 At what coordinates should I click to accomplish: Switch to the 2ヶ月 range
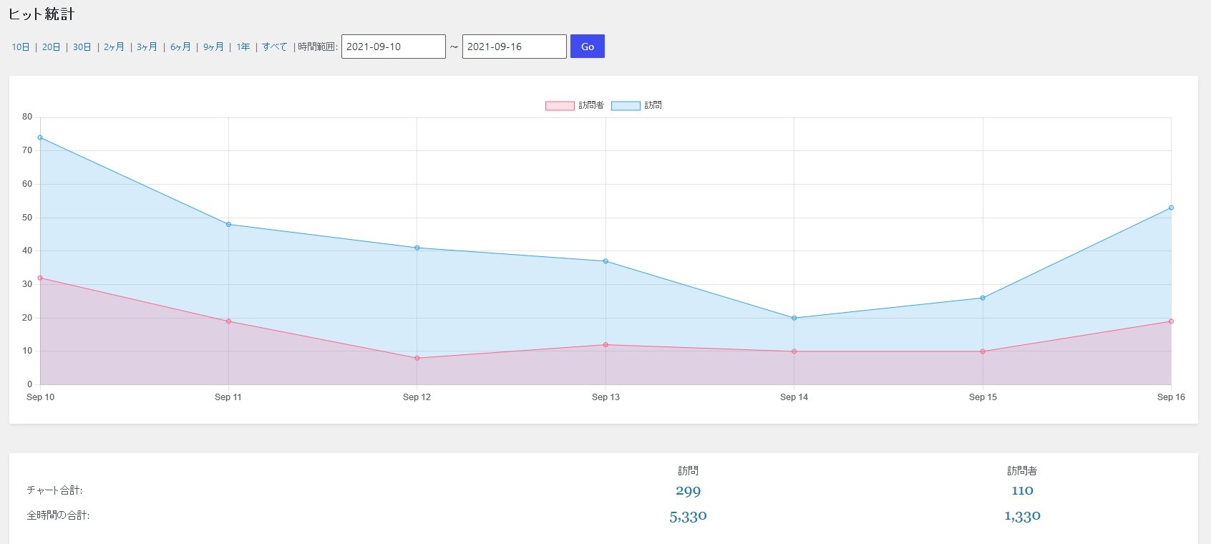pyautogui.click(x=114, y=47)
